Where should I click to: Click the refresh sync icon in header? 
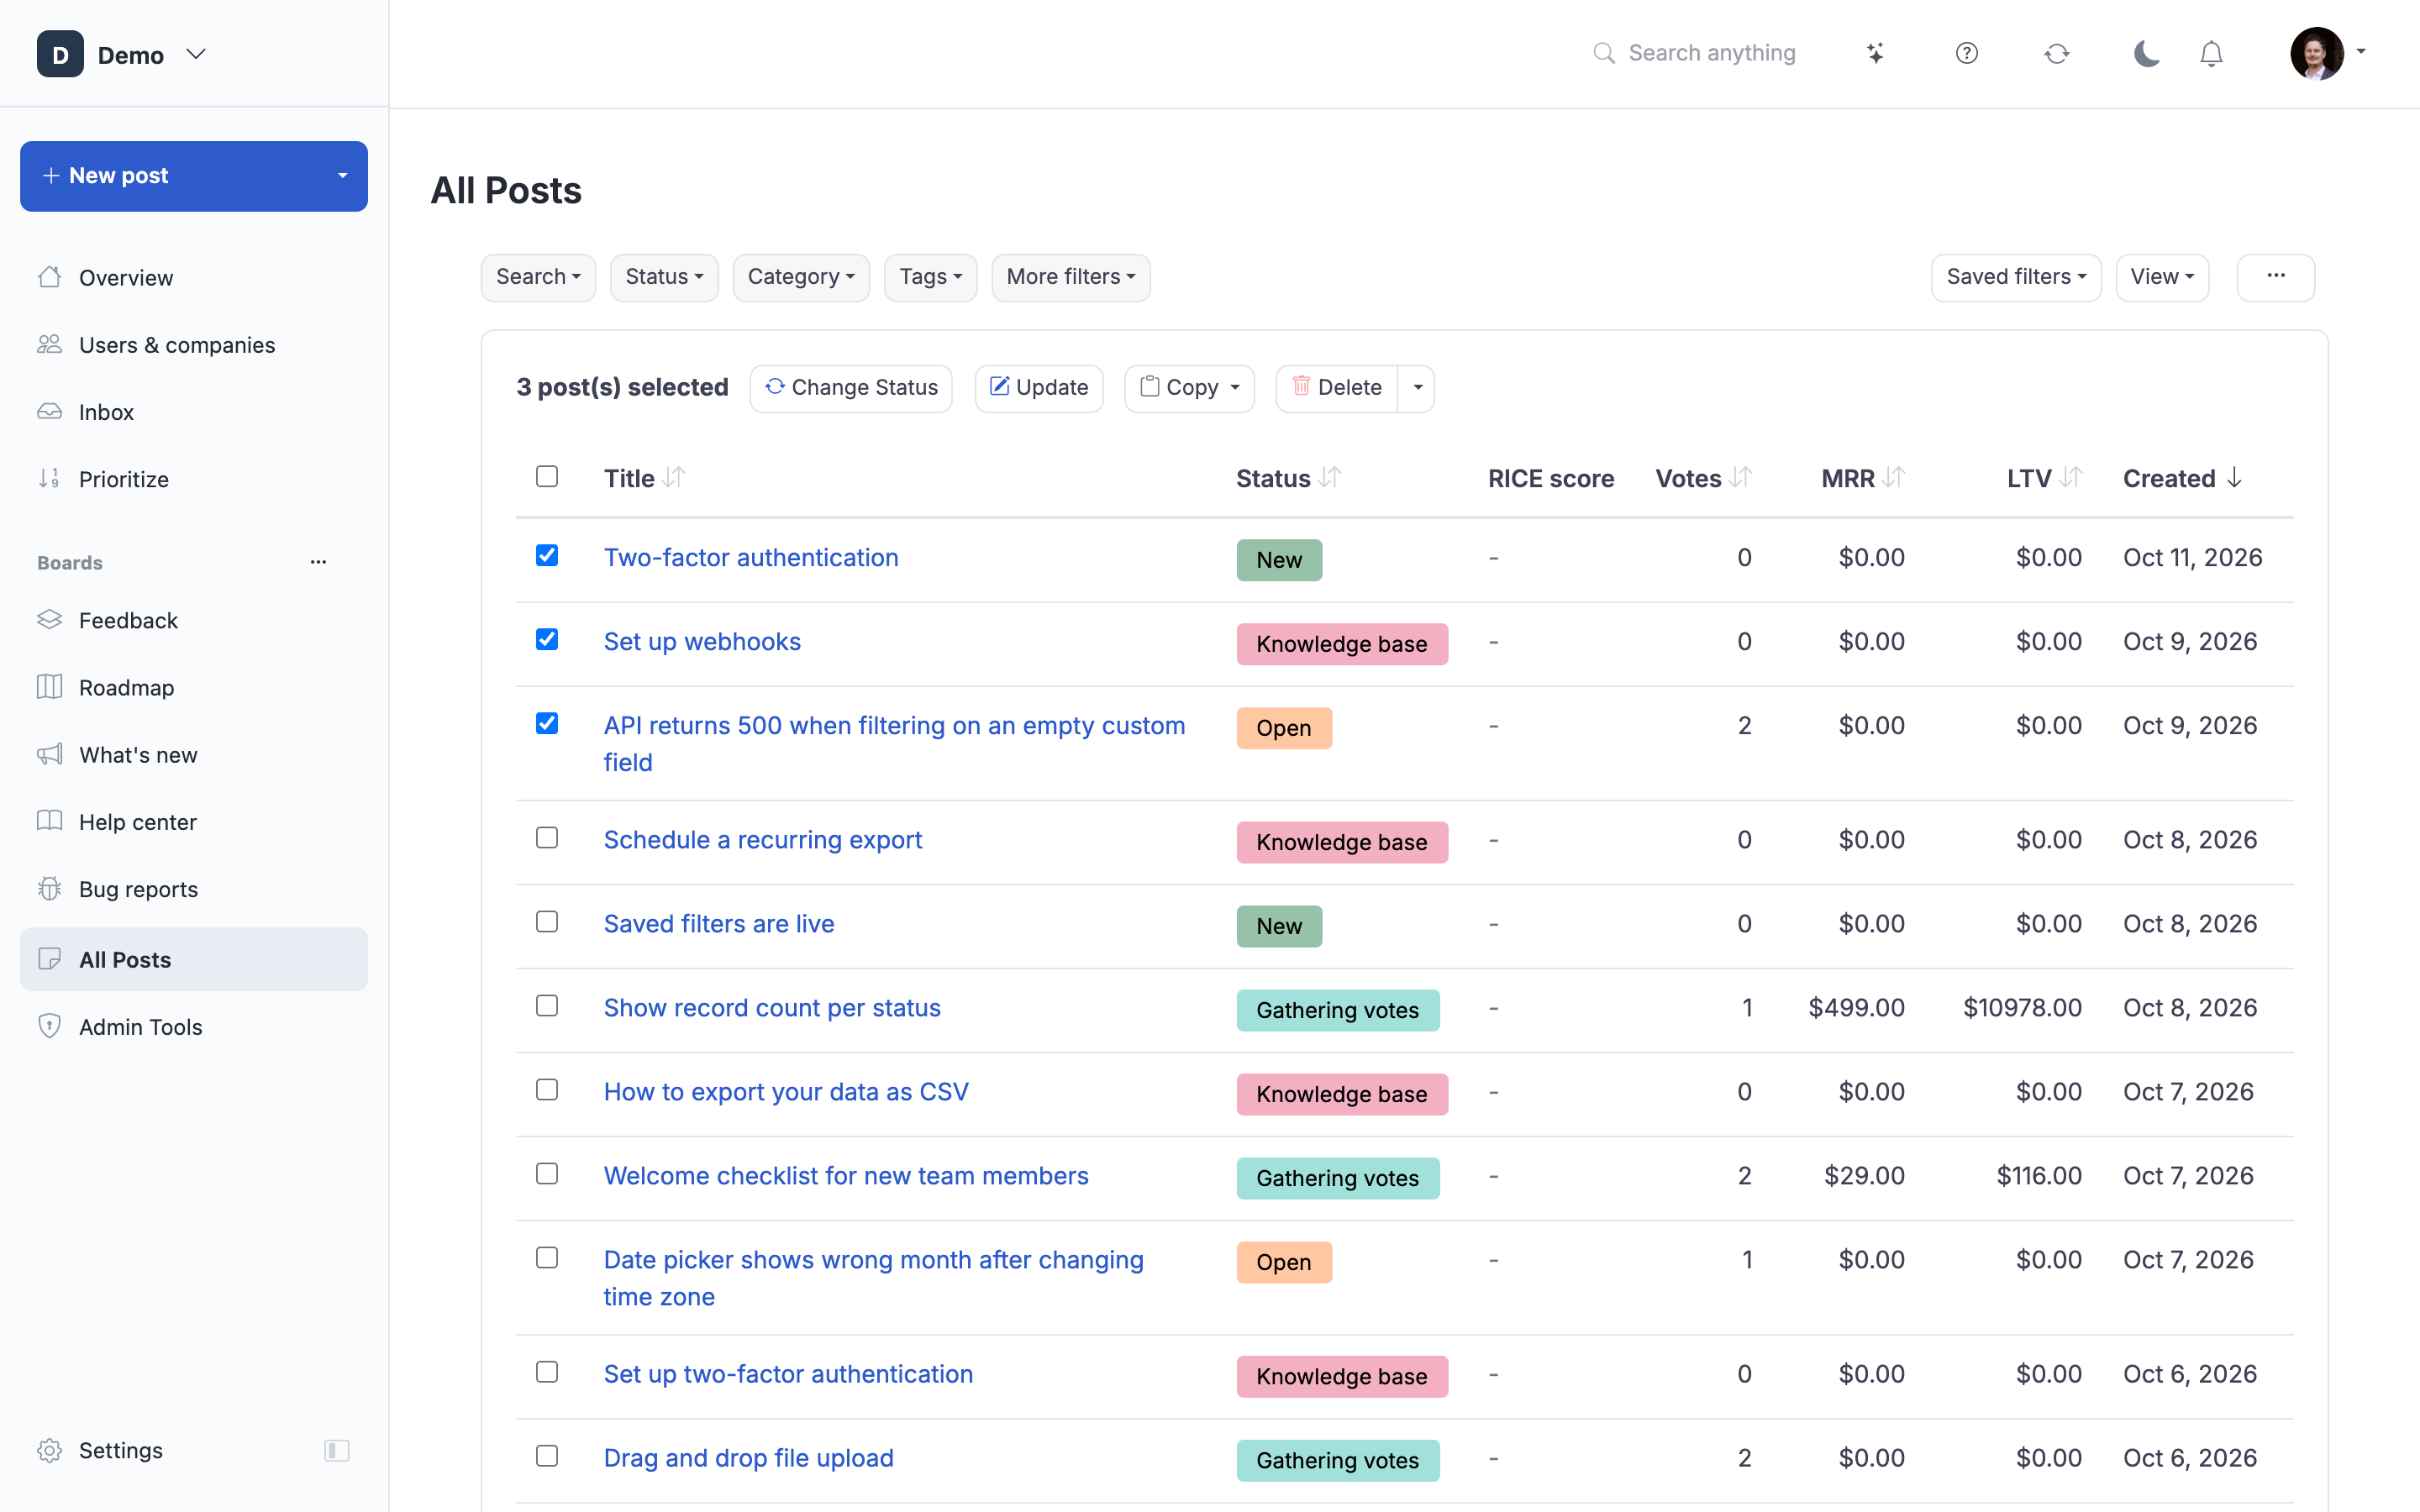tap(2056, 53)
